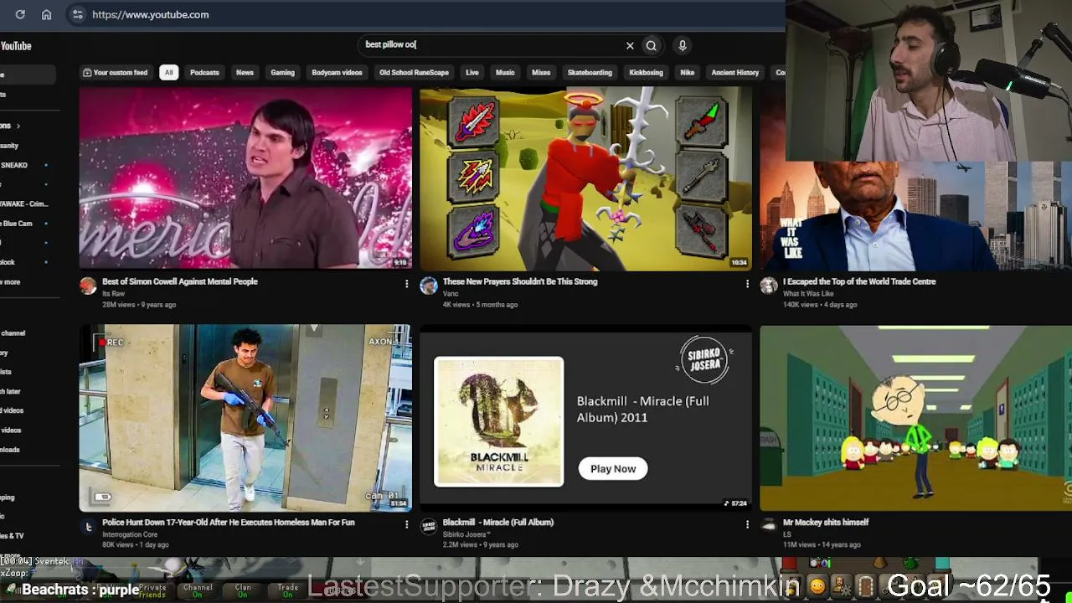This screenshot has width=1072, height=603.
Task: Filter by Bodycam videos chip
Action: pyautogui.click(x=337, y=72)
